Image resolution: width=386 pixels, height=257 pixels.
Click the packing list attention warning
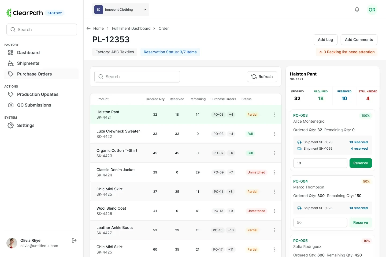point(347,52)
